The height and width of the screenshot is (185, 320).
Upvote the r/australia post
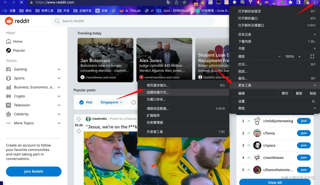[78, 119]
